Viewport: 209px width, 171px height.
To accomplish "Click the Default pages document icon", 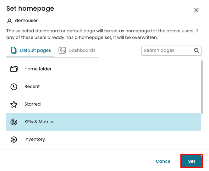I will (x=14, y=50).
